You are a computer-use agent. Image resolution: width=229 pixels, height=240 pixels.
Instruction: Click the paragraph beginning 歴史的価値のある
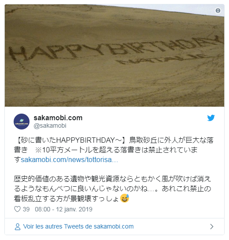point(112,188)
